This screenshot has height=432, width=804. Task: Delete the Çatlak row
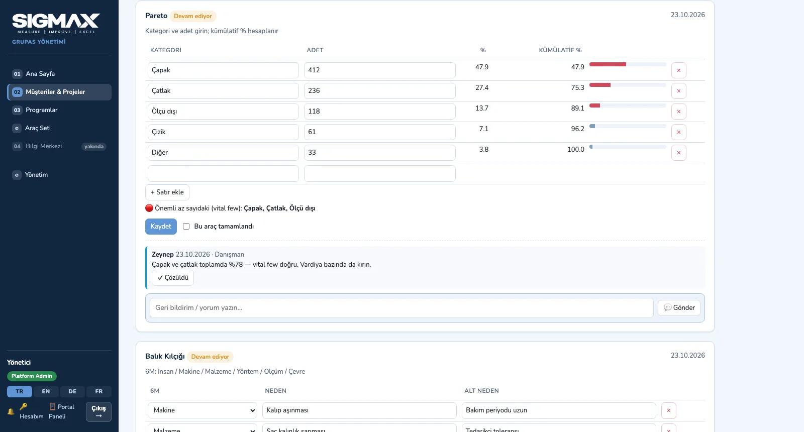[x=678, y=91]
